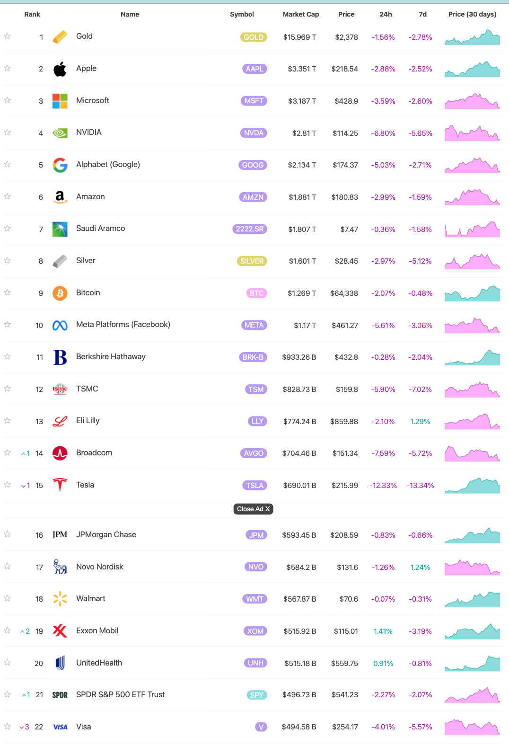Add Visa to favorites with star
Image resolution: width=509 pixels, height=746 pixels.
(8, 726)
